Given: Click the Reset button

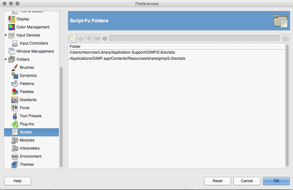Looking at the screenshot, I should tap(217, 181).
